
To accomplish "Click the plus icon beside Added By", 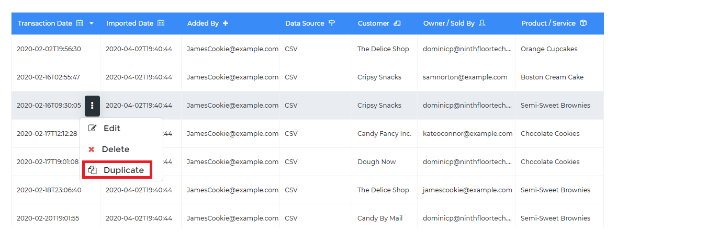I will coord(226,23).
